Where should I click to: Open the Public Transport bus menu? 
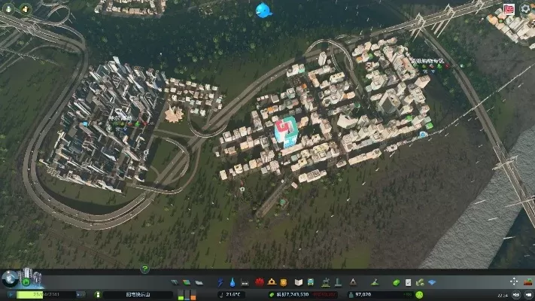point(312,281)
